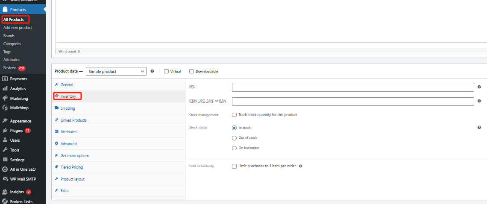Click the Marketing megaphone icon
The height and width of the screenshot is (204, 487).
5,99
